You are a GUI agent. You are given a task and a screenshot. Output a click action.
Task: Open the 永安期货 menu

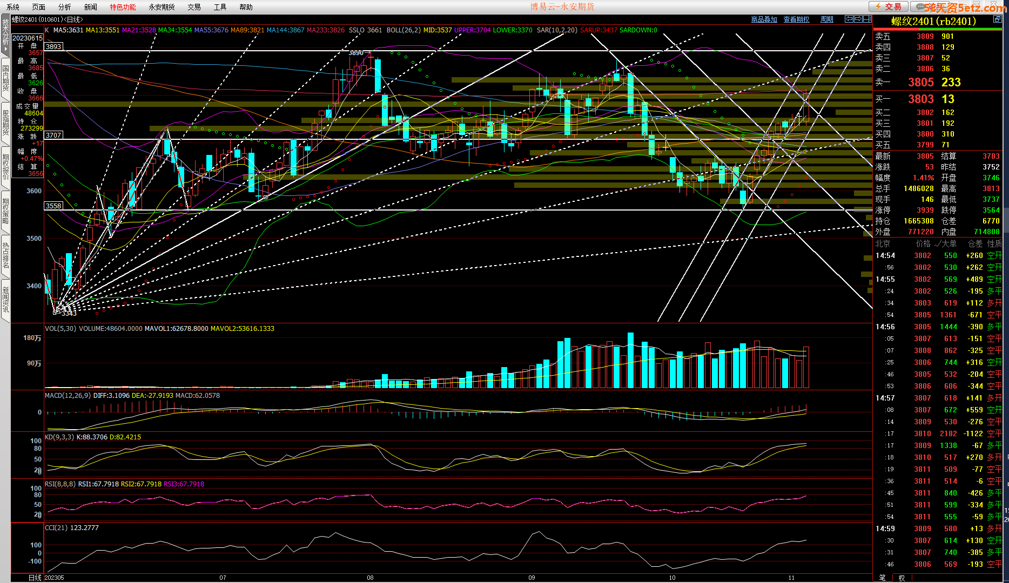coord(162,7)
